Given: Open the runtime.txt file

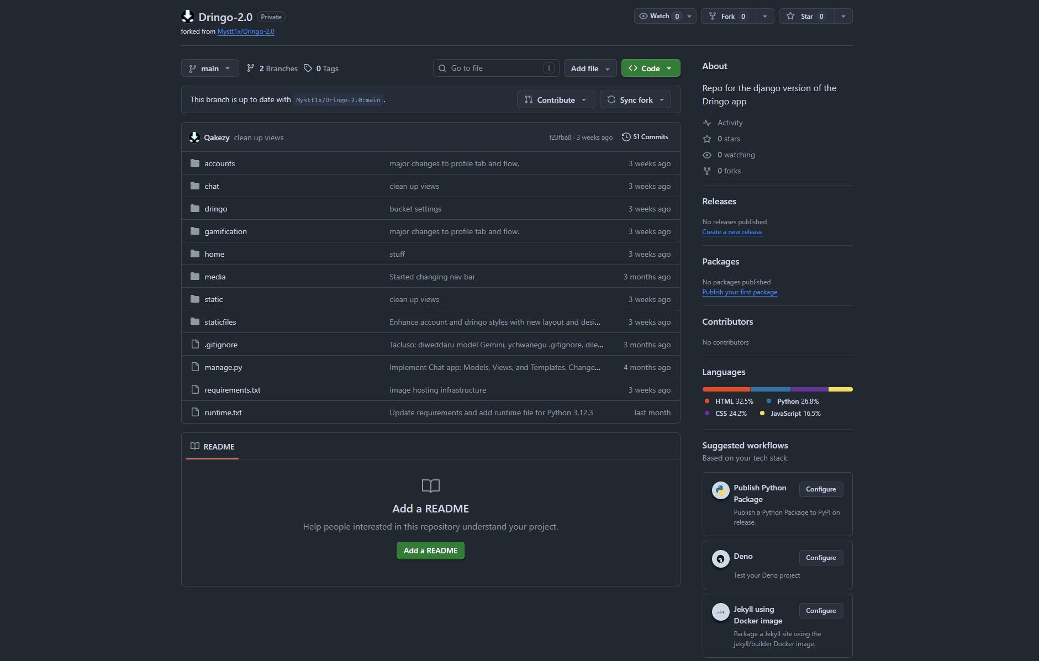Looking at the screenshot, I should (223, 413).
